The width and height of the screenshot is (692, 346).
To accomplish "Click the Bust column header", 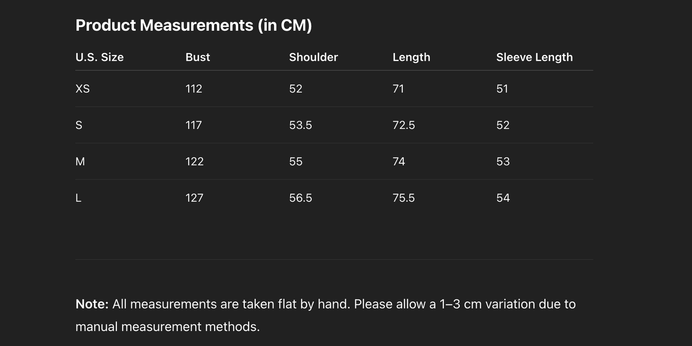I will point(198,57).
